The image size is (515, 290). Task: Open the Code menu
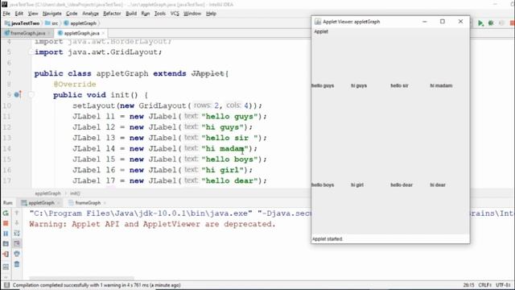click(x=72, y=14)
